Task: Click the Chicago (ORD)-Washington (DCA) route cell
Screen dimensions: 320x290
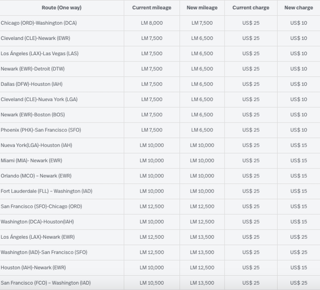Action: click(39, 23)
